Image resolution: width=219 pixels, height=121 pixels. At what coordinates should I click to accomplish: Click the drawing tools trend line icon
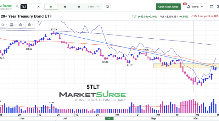[3, 25]
